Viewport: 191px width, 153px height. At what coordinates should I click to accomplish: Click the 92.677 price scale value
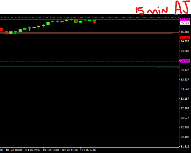coord(185,118)
